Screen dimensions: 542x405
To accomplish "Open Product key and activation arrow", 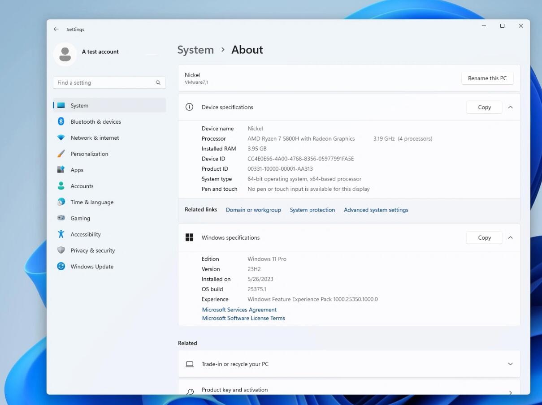I will 510,392.
